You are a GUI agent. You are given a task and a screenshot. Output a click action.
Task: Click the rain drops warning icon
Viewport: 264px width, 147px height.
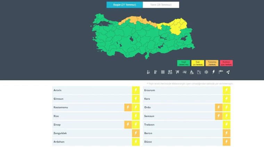pyautogui.click(x=228, y=72)
